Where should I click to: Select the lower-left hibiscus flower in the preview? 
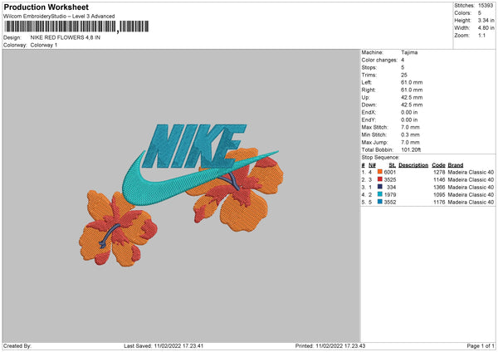point(118,228)
